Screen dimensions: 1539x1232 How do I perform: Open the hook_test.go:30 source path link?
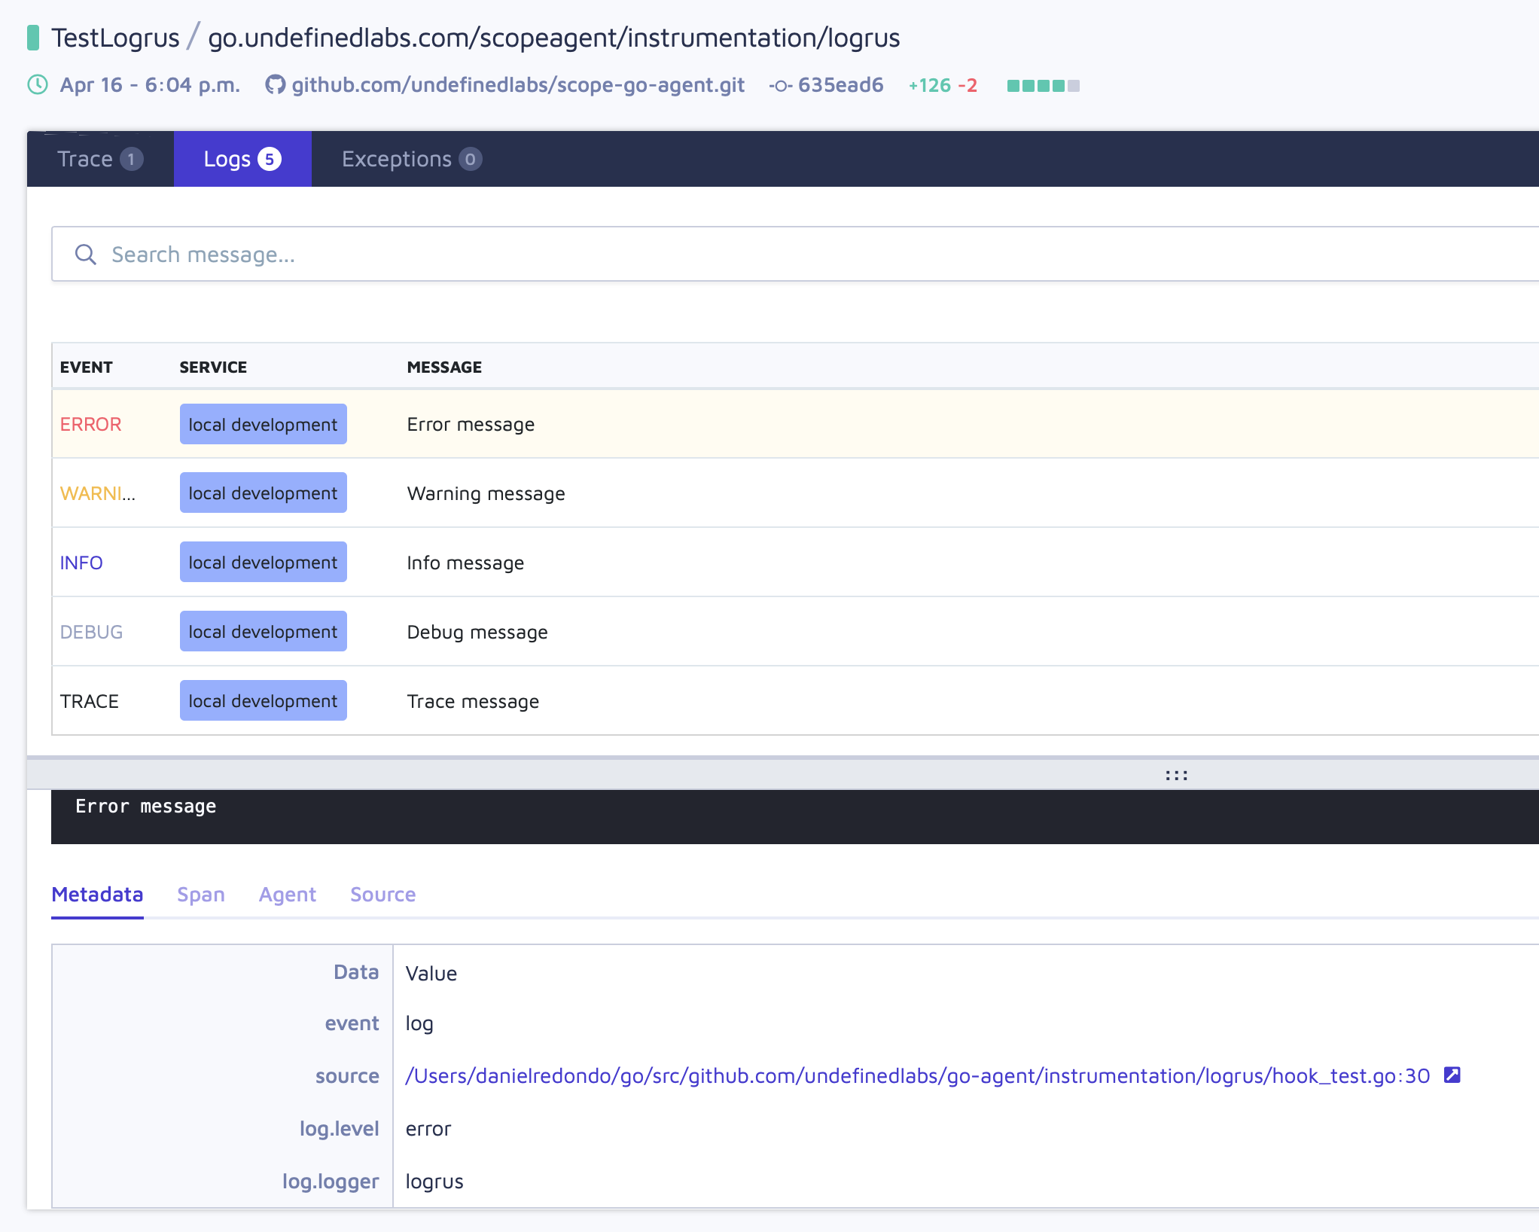[917, 1076]
